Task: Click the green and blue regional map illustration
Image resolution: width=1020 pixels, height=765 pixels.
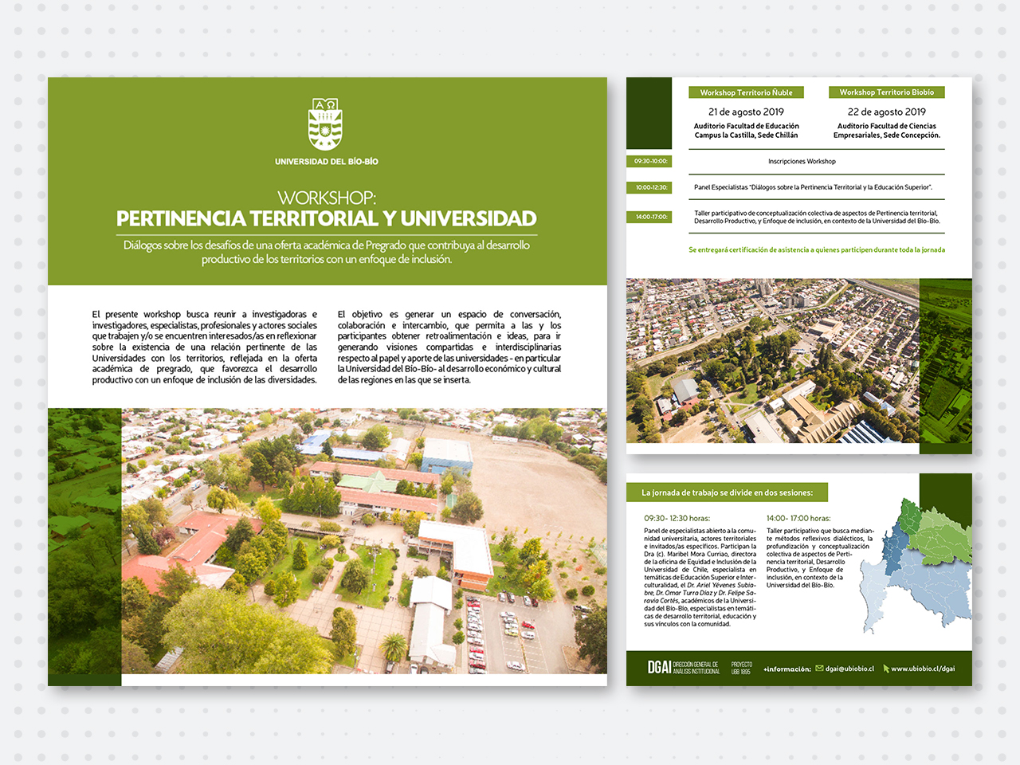Action: (916, 564)
